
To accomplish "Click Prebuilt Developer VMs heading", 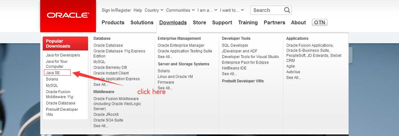I will pyautogui.click(x=243, y=81).
